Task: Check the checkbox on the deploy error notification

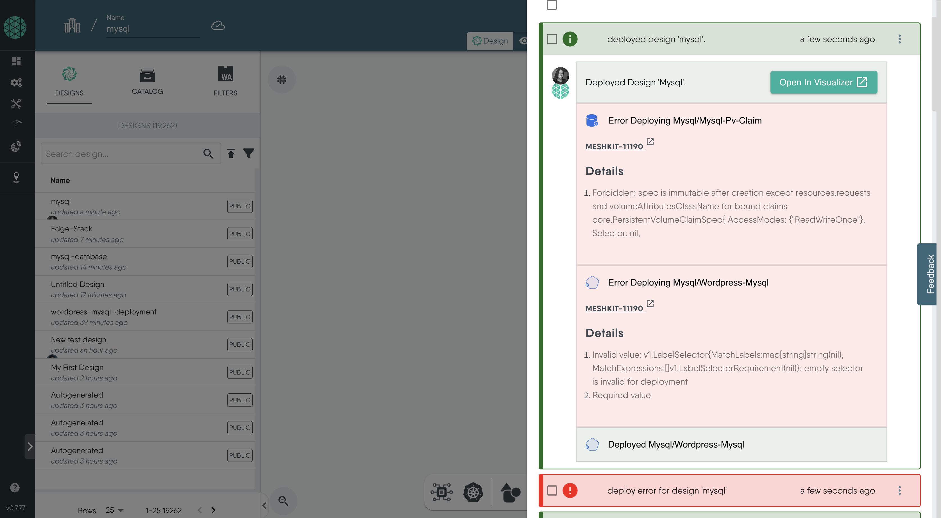Action: coord(552,490)
